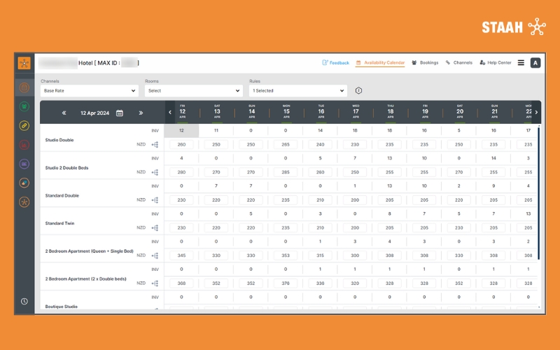
Task: Edit Studio Double rate 285 on 15 Apr
Action: point(286,145)
